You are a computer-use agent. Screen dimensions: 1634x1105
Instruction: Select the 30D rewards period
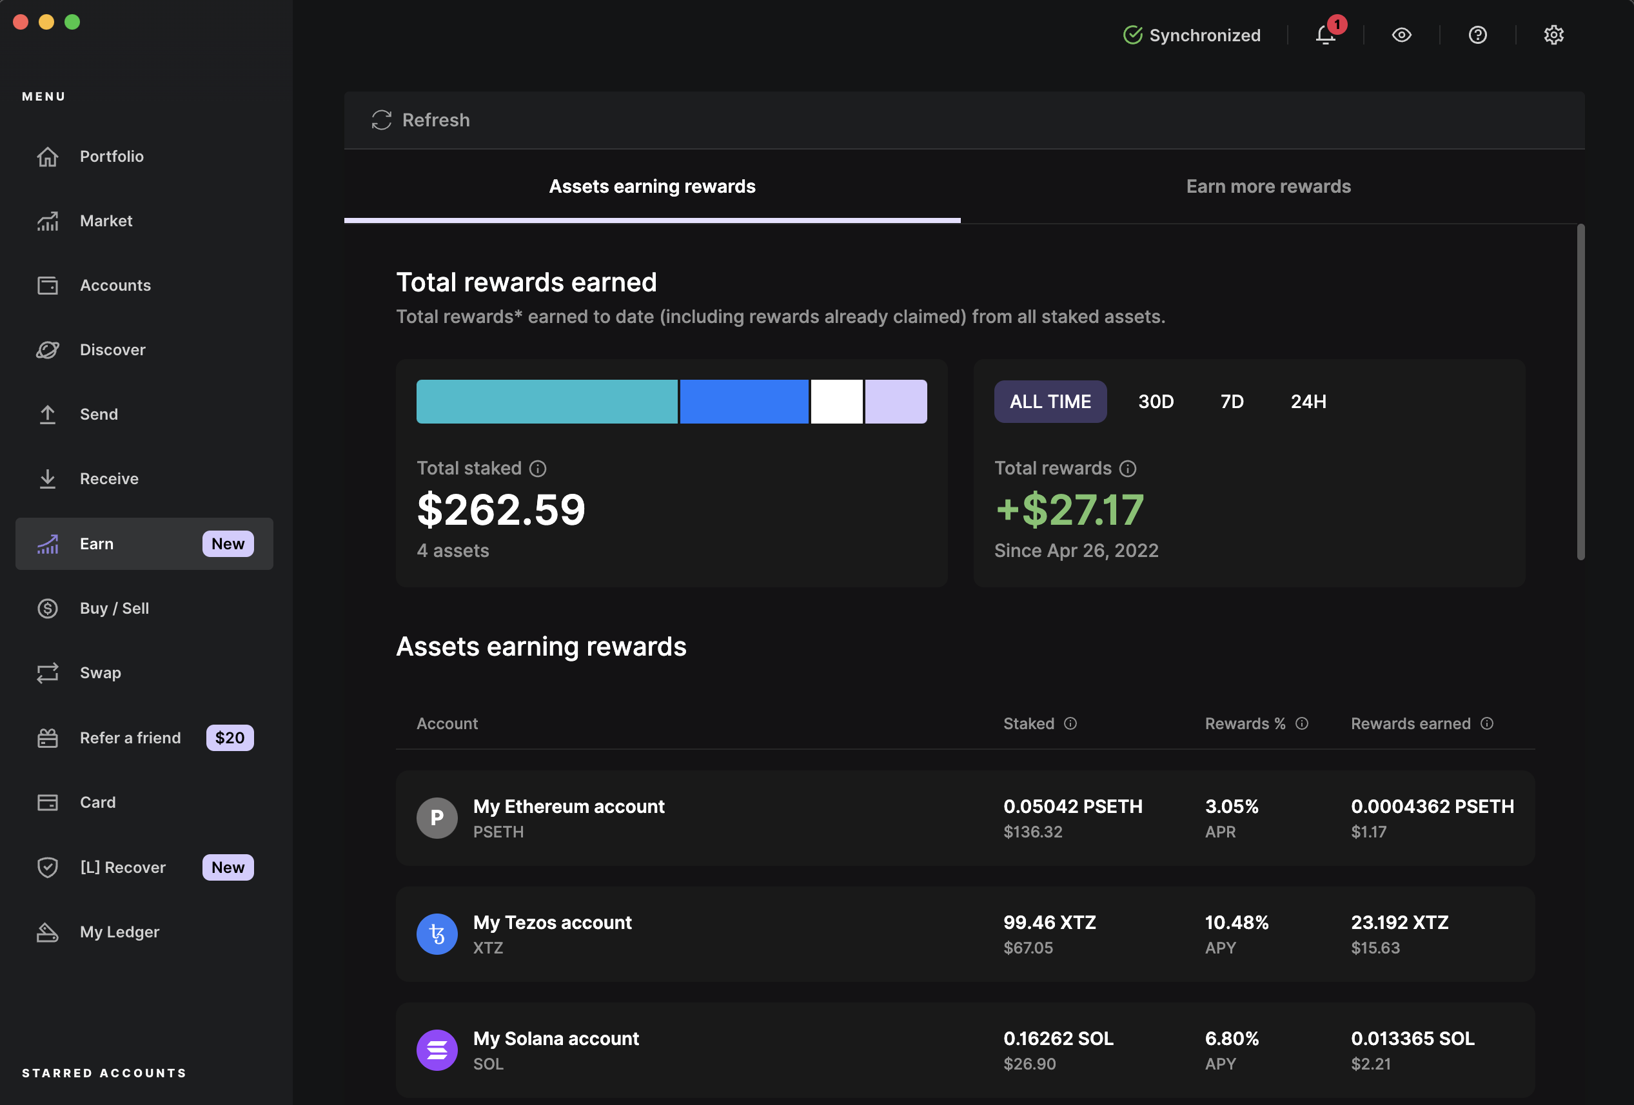coord(1156,402)
